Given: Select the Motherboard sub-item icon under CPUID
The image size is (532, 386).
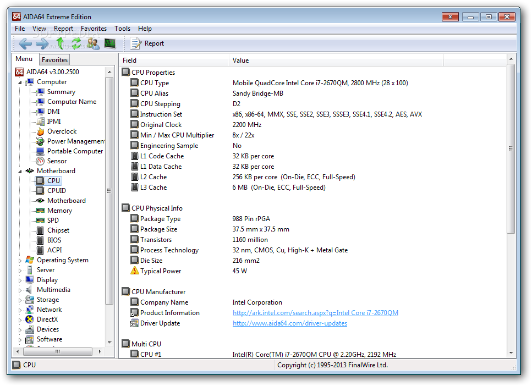Looking at the screenshot, I should pos(40,201).
